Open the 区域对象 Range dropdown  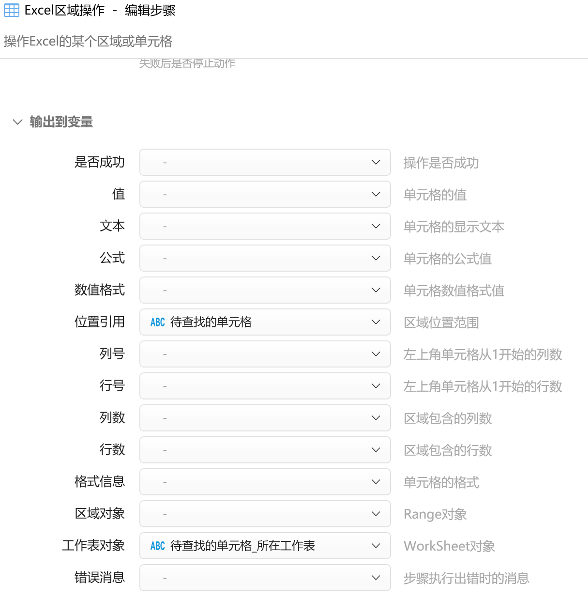265,514
